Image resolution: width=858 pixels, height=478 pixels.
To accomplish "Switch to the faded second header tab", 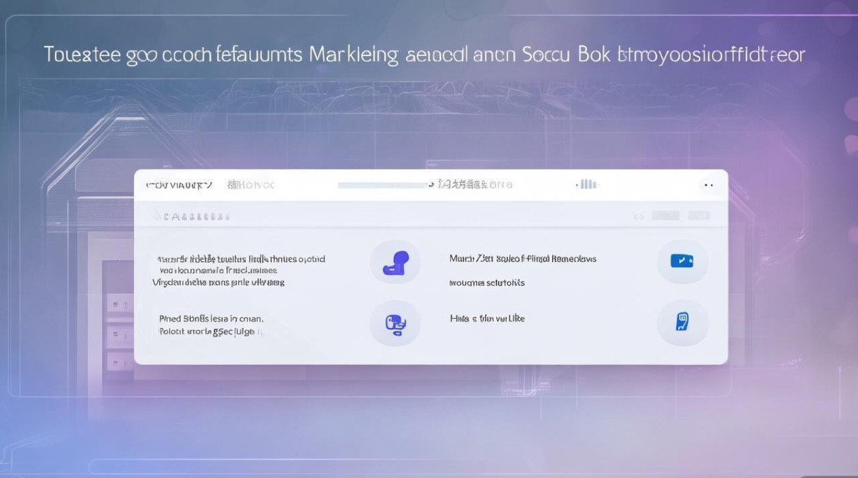I will pyautogui.click(x=250, y=185).
